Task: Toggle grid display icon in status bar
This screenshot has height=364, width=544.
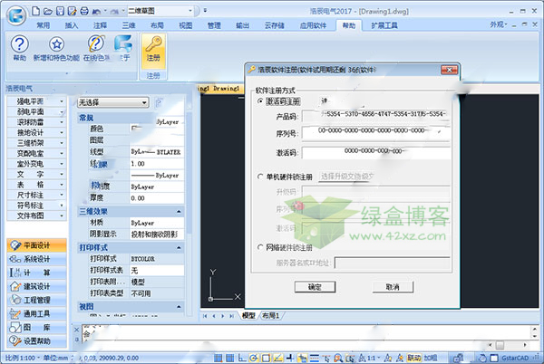Action: pyautogui.click(x=229, y=358)
